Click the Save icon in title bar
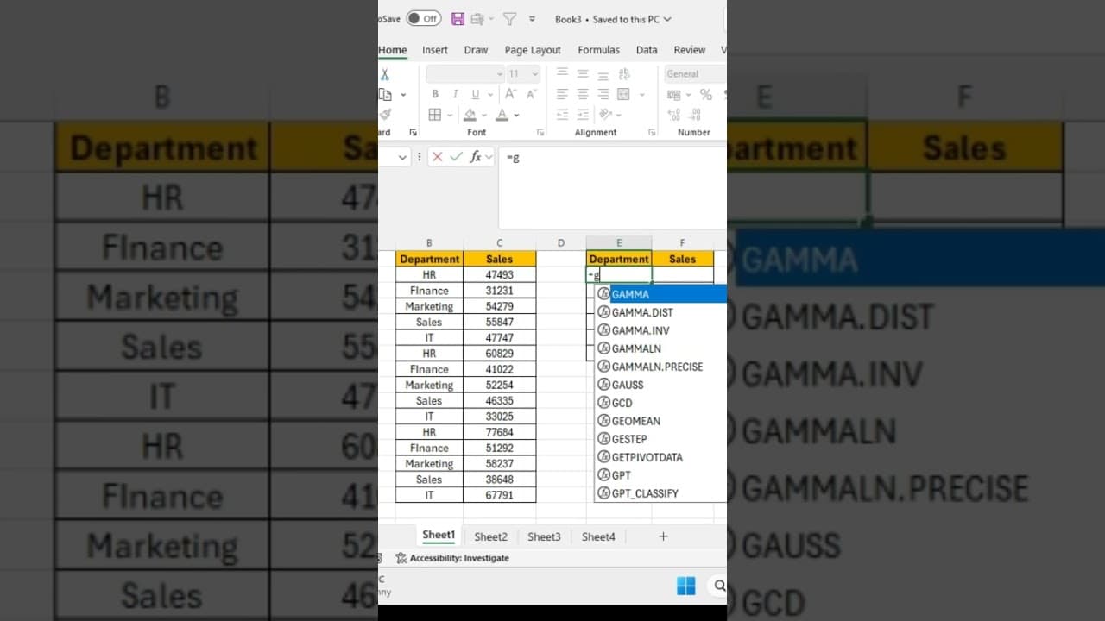The width and height of the screenshot is (1105, 621). tap(458, 19)
